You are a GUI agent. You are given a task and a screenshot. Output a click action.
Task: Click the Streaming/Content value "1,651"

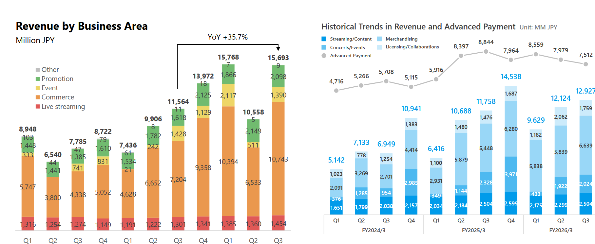point(336,208)
